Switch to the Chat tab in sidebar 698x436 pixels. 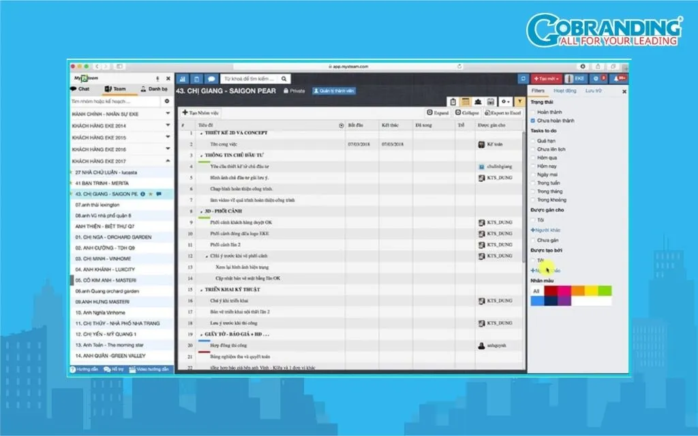(80, 89)
